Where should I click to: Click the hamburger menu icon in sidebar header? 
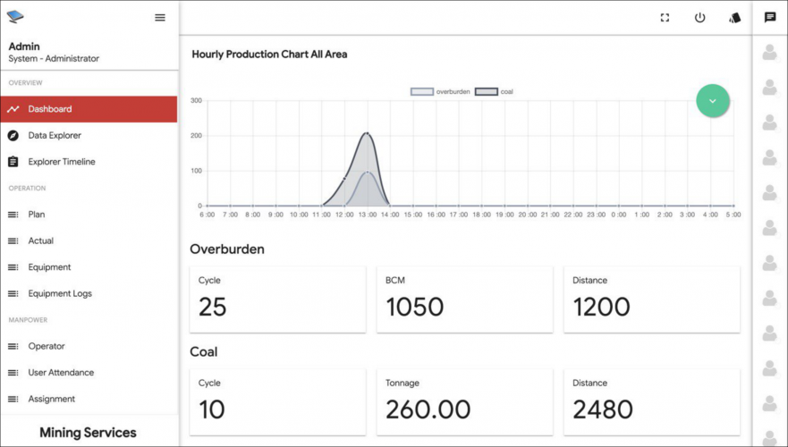click(x=160, y=18)
